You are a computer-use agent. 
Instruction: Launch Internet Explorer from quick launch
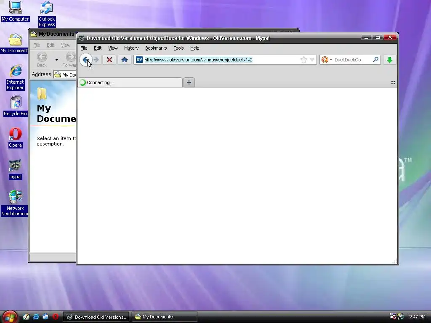pos(36,317)
